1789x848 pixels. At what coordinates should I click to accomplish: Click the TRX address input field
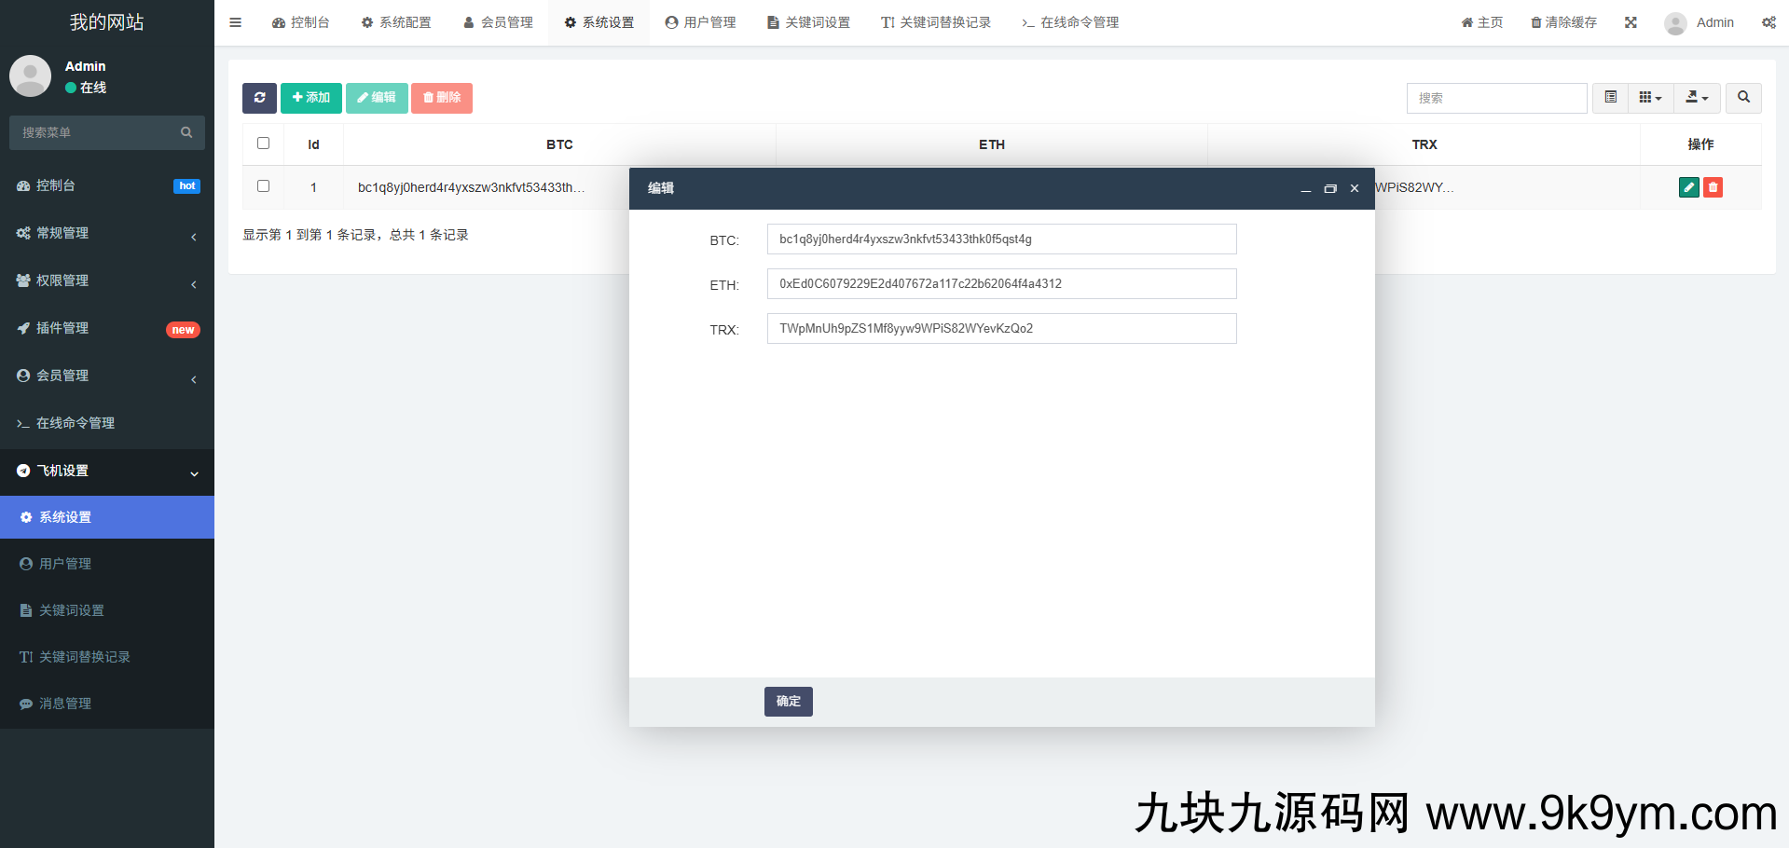[x=1001, y=329]
